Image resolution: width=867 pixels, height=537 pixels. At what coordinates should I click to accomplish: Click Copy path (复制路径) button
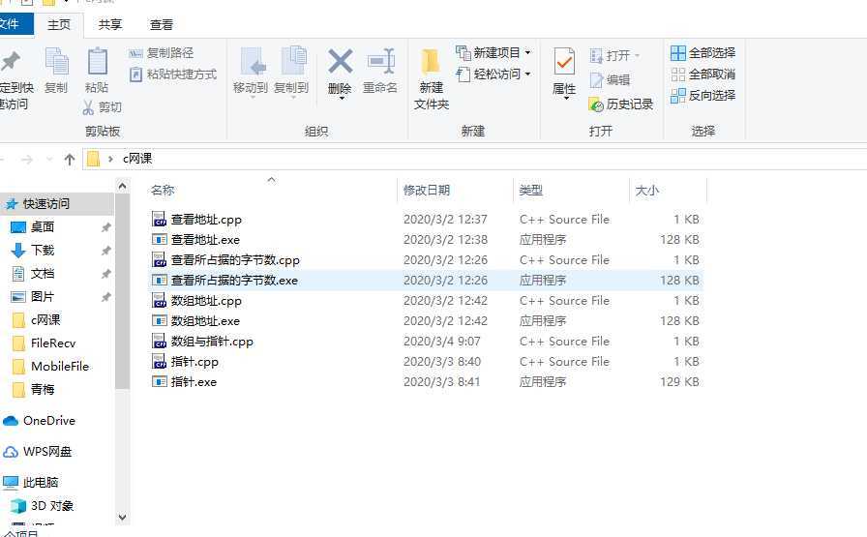tap(161, 53)
